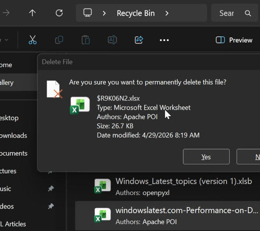Viewport: 260px width, 231px height.
Task: Click the text Size: 26.7 KB
Action: coord(115,126)
